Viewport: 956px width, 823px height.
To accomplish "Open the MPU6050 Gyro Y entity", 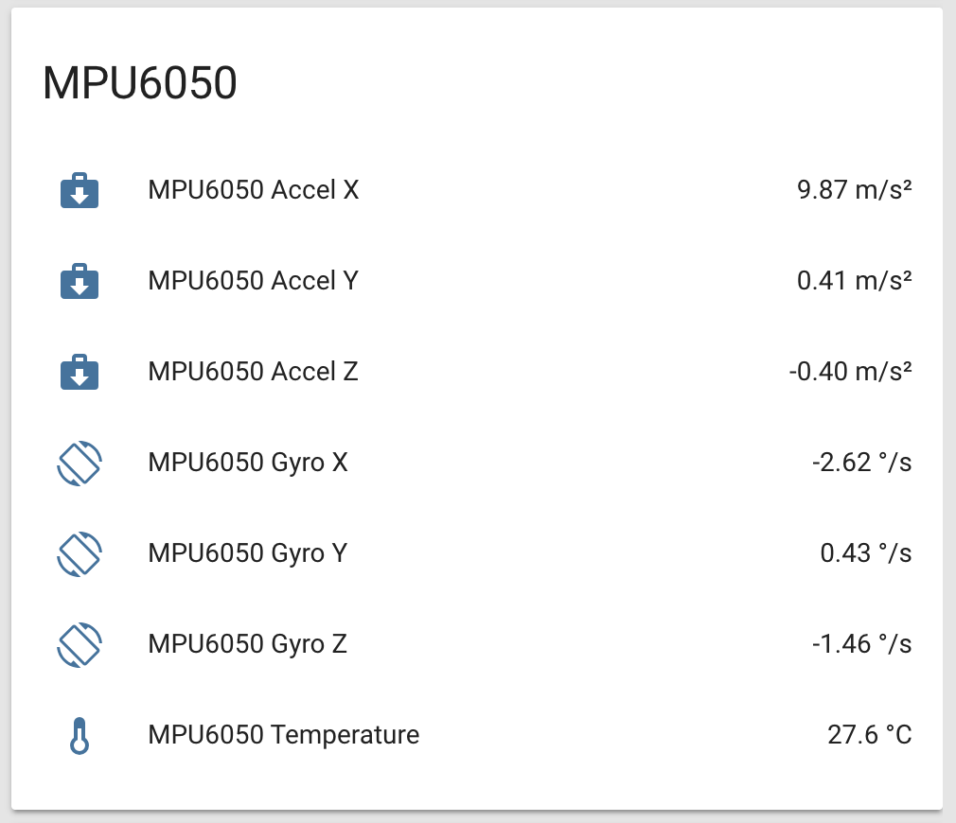I will [x=248, y=553].
